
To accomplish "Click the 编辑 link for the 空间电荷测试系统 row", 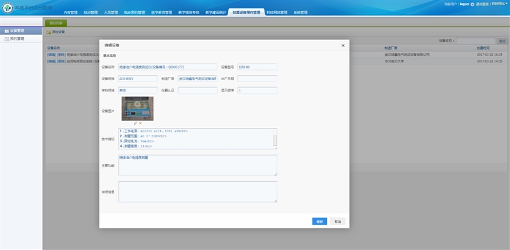I will (52, 61).
